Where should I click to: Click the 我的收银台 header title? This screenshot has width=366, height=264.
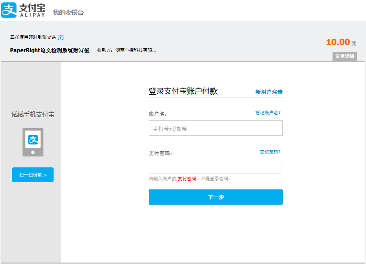pos(68,12)
